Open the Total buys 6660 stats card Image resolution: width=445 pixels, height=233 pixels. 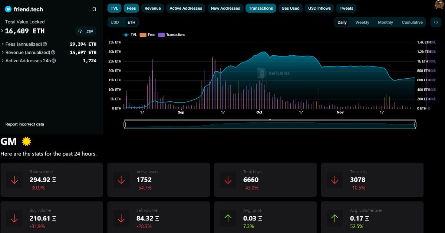pos(265,180)
